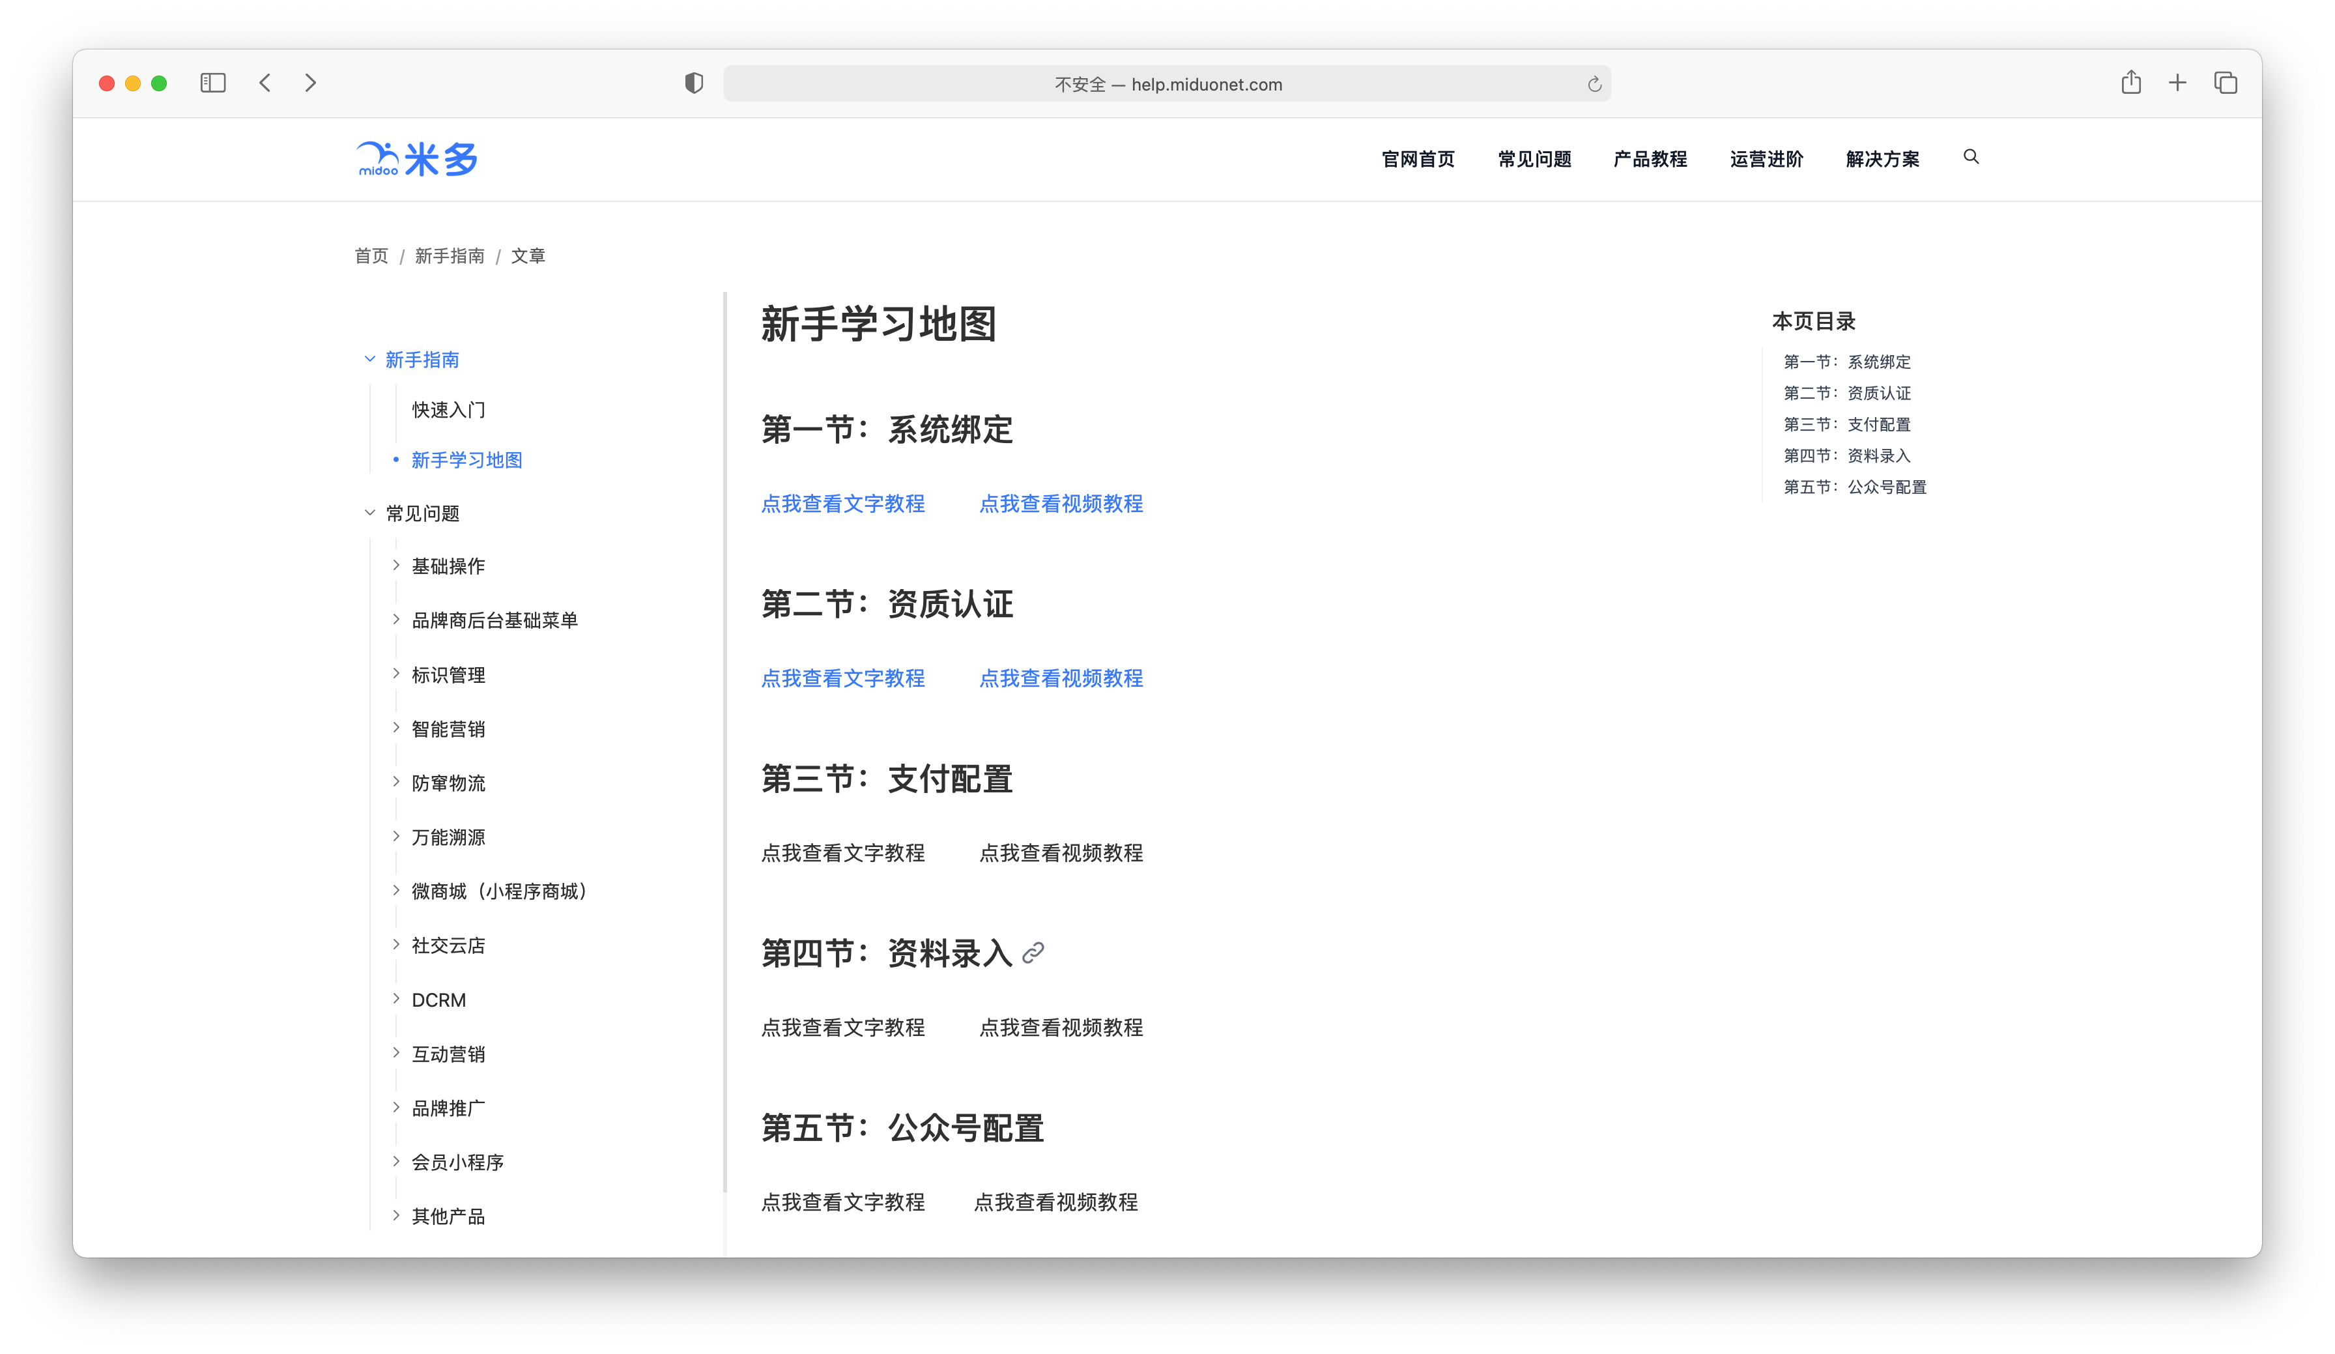The width and height of the screenshot is (2335, 1354).
Task: Click 点我查看文字教程 under 第五节：公众号配置
Action: [843, 1202]
